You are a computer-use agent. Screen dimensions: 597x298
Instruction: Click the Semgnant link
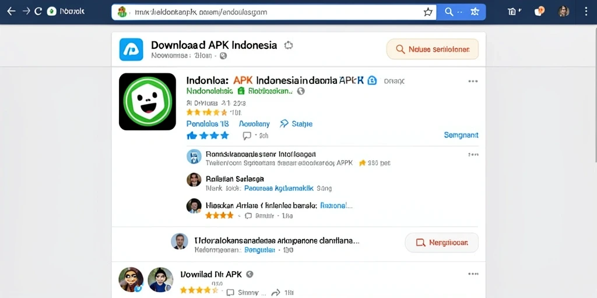point(461,135)
